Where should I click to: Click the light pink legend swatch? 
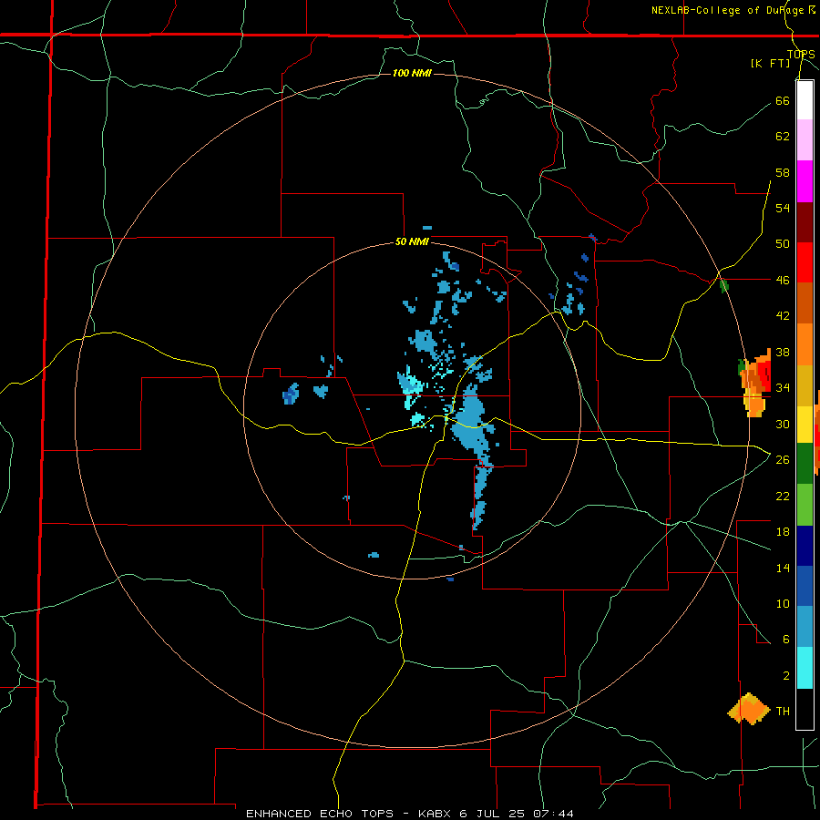click(x=805, y=140)
